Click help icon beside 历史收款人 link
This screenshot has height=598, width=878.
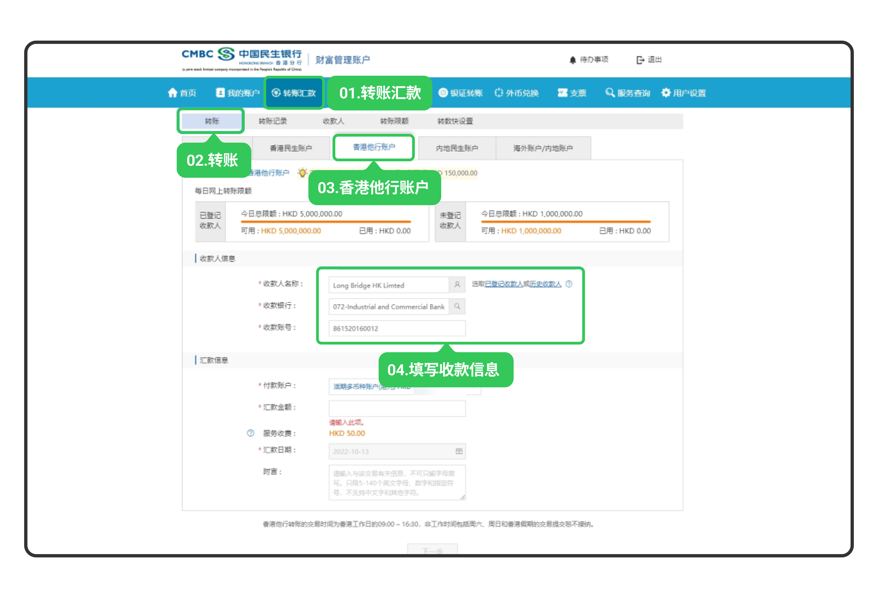pos(569,284)
